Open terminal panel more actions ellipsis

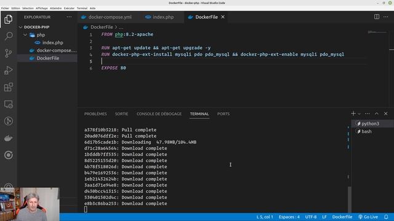click(x=367, y=114)
